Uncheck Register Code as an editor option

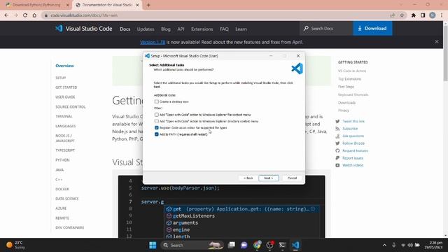[x=157, y=127]
